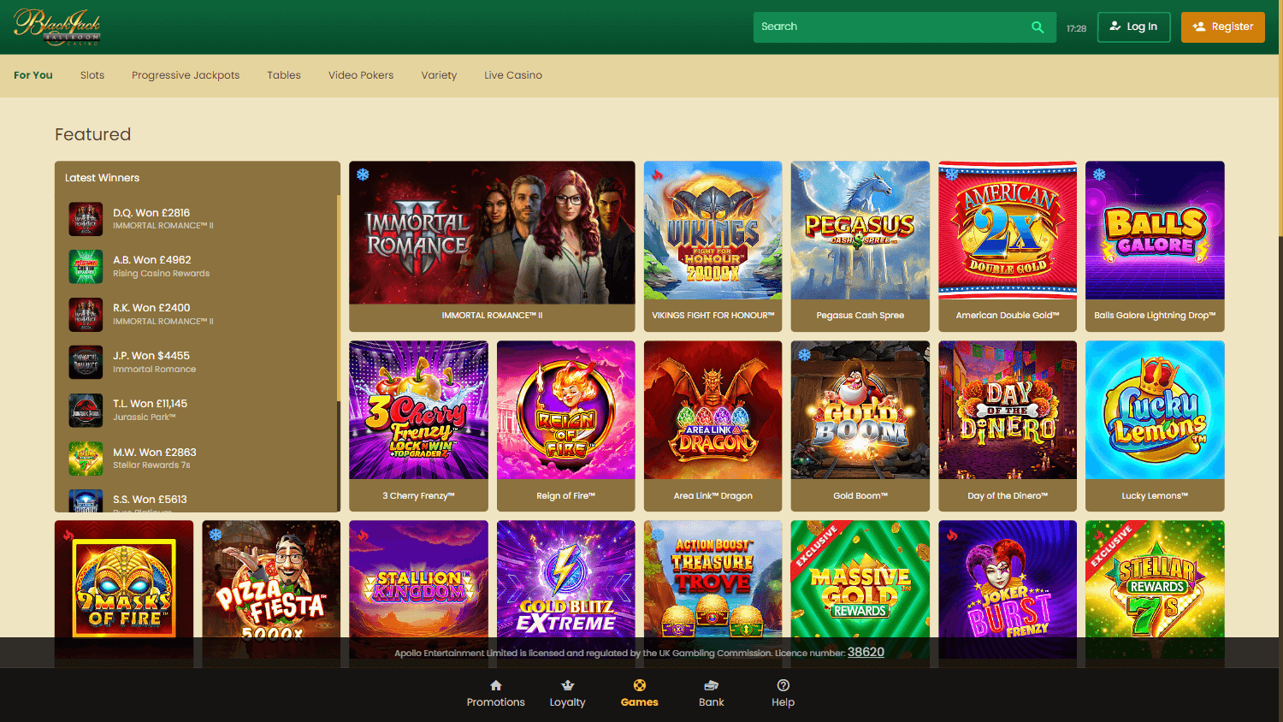Open the American Double Gold tile
1283x722 pixels.
[x=1008, y=246]
